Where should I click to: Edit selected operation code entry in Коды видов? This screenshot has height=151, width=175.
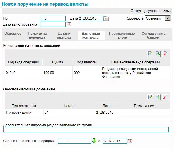coord(150,54)
